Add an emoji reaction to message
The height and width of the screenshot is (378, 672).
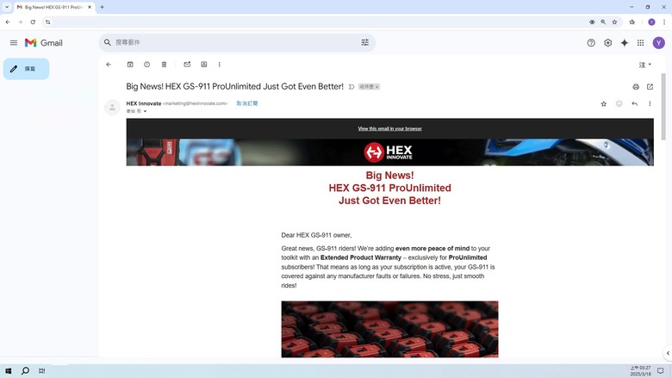pyautogui.click(x=619, y=103)
